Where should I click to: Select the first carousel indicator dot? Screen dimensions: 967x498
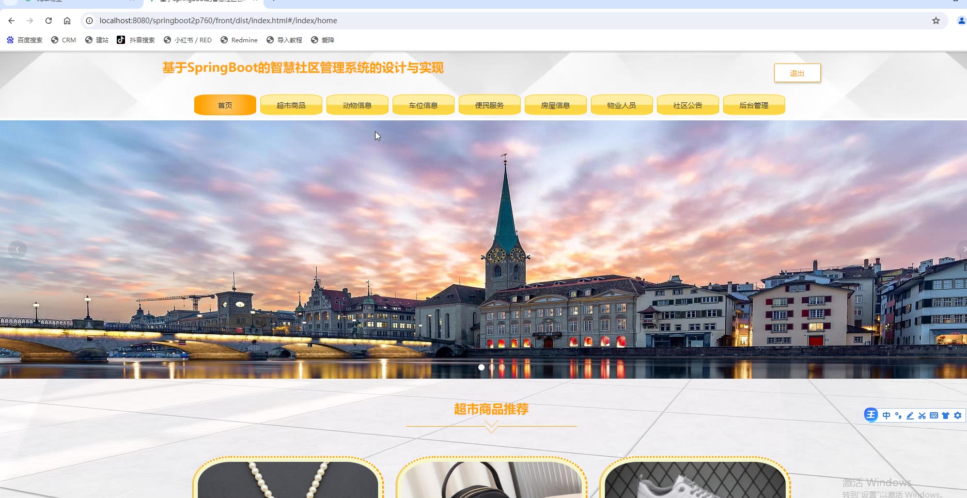(x=481, y=367)
